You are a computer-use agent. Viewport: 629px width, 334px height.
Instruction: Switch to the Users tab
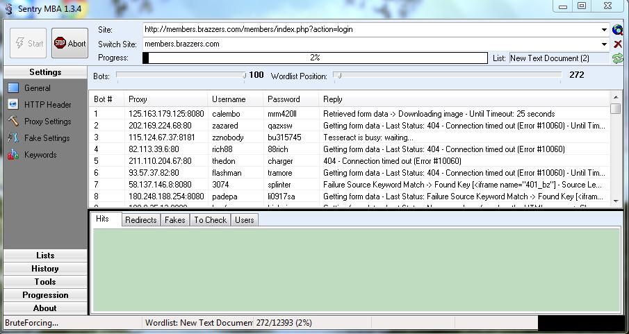pyautogui.click(x=244, y=219)
